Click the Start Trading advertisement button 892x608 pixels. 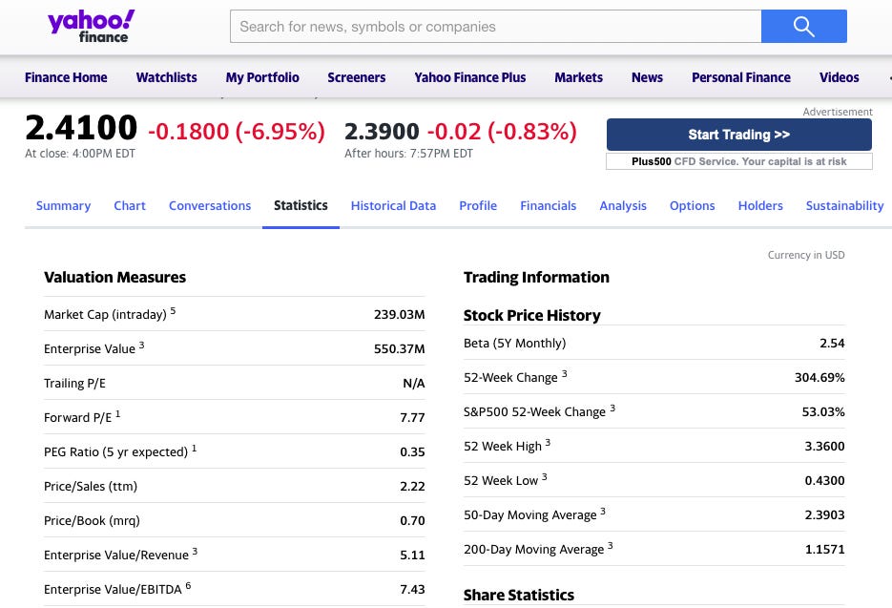coord(738,135)
